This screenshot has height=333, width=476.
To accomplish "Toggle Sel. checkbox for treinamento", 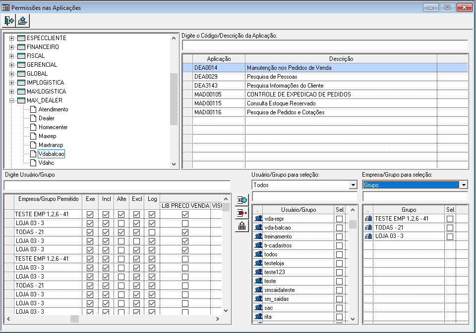I will tap(339, 237).
